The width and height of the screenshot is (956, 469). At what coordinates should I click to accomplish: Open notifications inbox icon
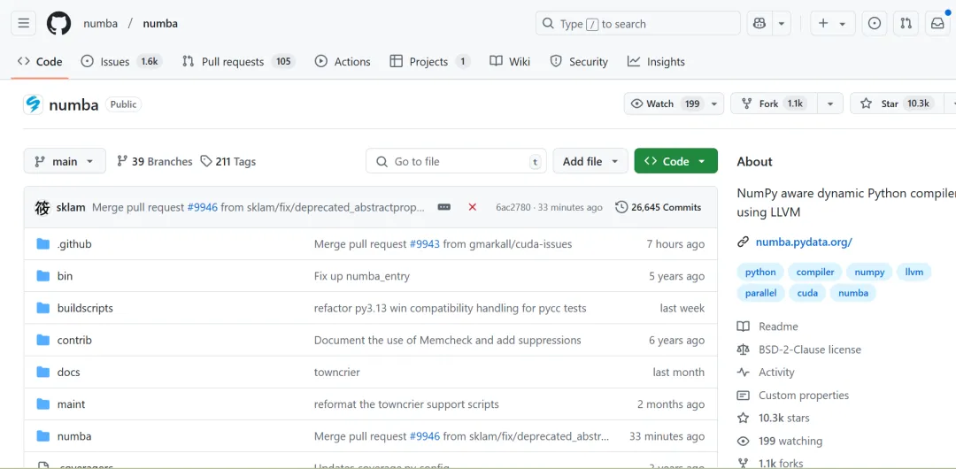click(x=937, y=24)
